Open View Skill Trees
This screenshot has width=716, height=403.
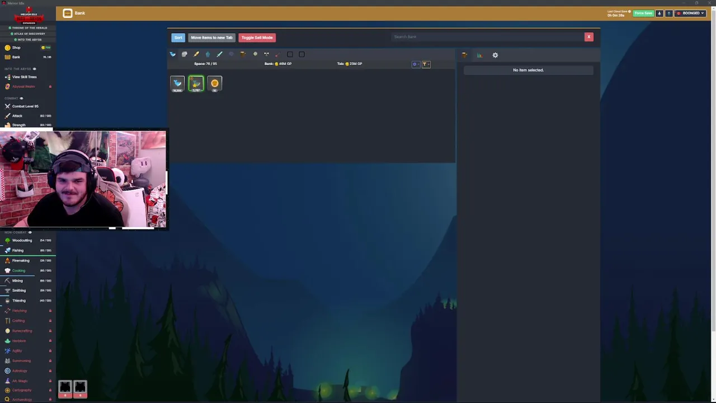click(x=27, y=77)
